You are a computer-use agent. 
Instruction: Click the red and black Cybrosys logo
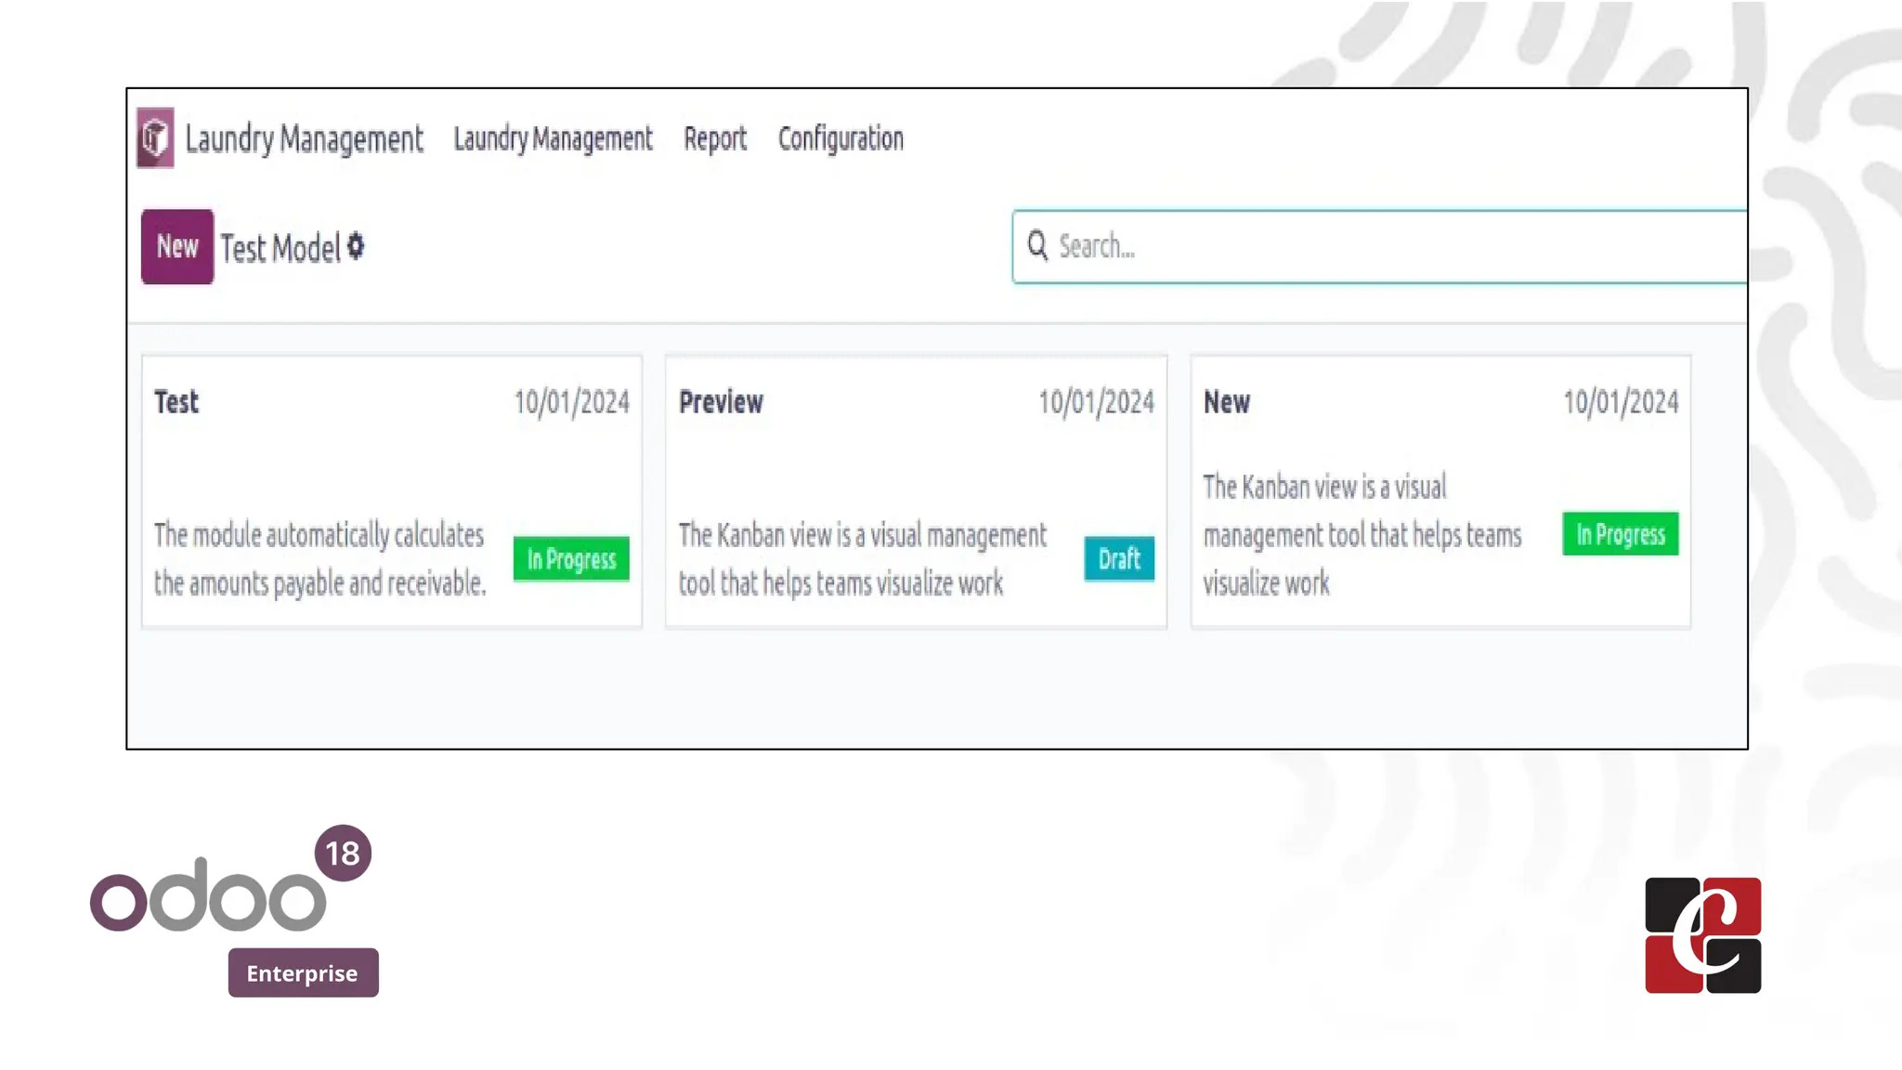pos(1702,935)
